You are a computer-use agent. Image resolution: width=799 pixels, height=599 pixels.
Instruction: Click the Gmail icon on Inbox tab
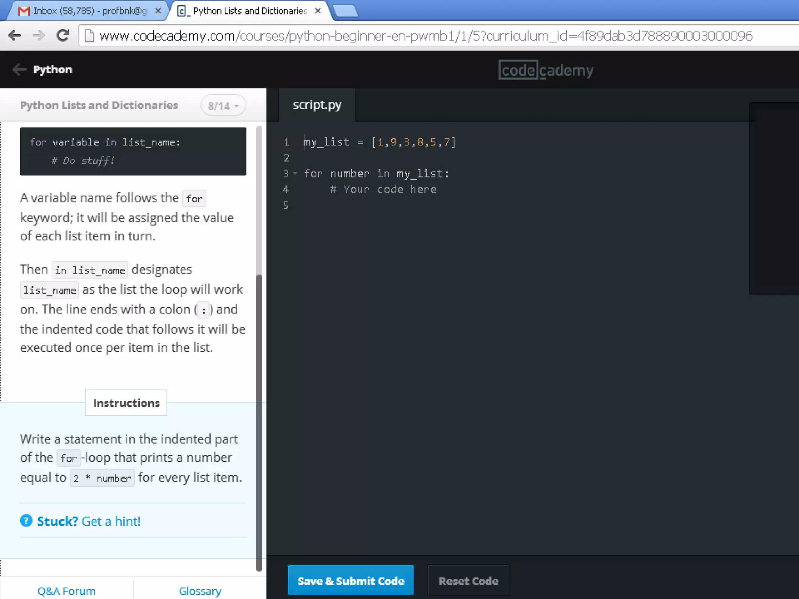click(x=24, y=11)
